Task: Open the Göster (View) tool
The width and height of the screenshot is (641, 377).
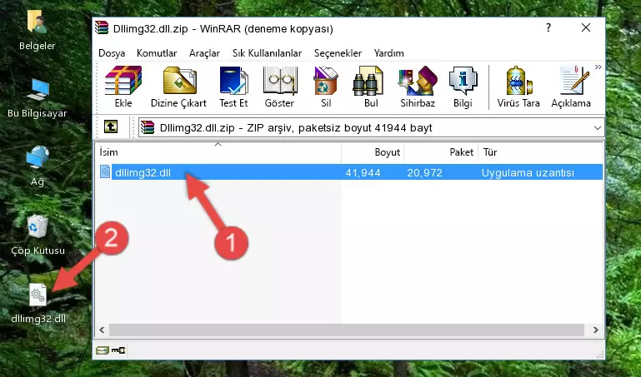Action: pos(279,87)
